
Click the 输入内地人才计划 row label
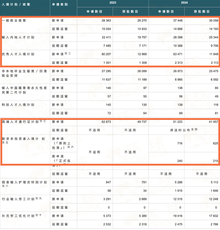click(18, 37)
